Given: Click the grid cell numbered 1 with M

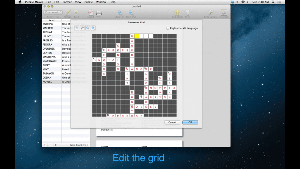Looking at the screenshot, I should tap(132, 36).
